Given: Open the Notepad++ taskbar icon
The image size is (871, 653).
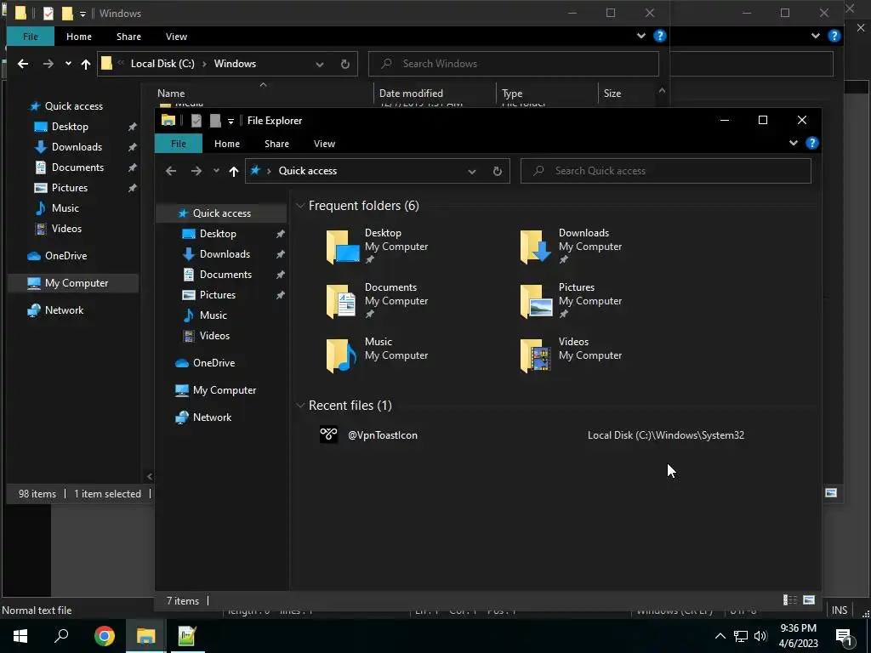Looking at the screenshot, I should click(x=187, y=636).
